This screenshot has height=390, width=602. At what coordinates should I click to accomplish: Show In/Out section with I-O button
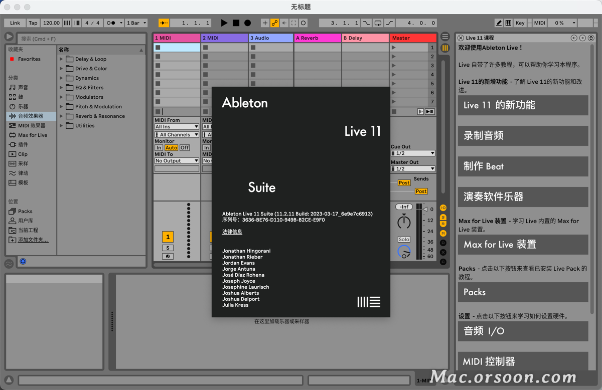pos(443,208)
